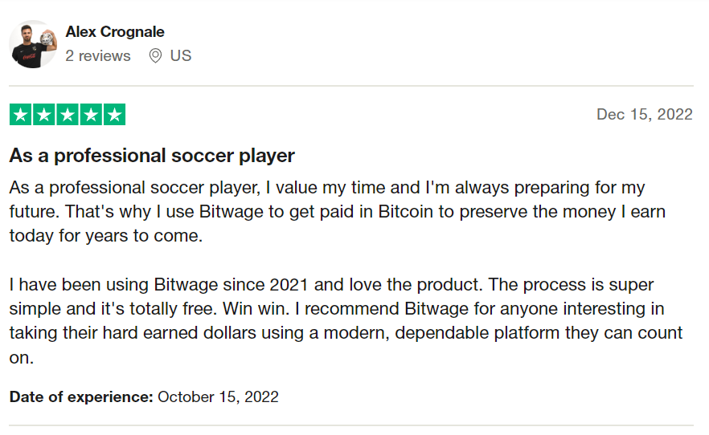Image resolution: width=709 pixels, height=435 pixels.
Task: Click the location pin icon
Action: pos(155,56)
